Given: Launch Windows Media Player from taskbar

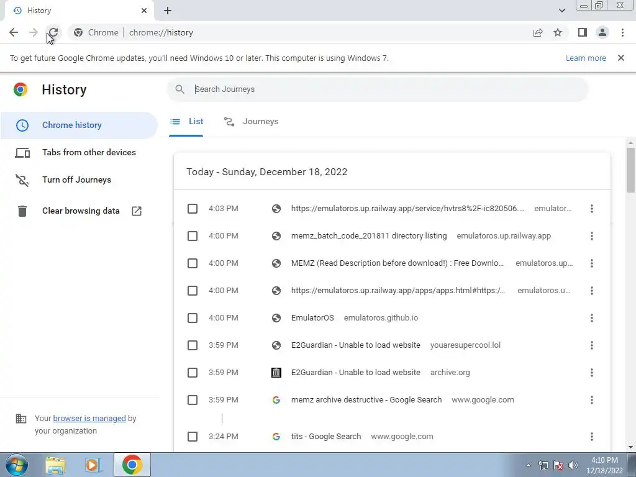Looking at the screenshot, I should [93, 465].
